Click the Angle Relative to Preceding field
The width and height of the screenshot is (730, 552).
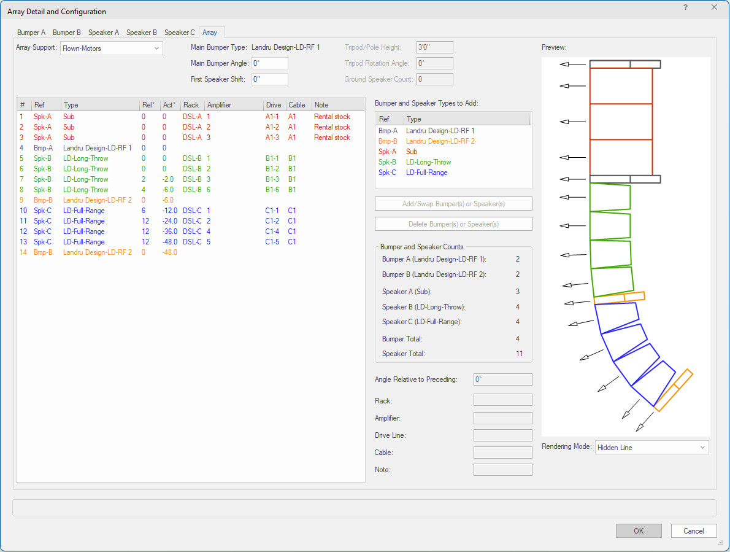tap(503, 379)
